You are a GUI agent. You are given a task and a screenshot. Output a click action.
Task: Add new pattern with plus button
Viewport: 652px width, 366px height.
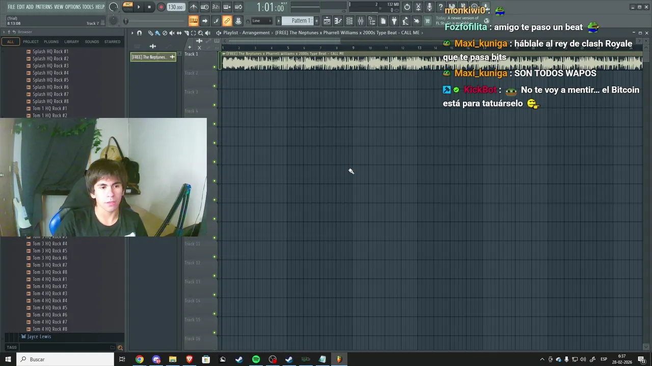point(316,21)
